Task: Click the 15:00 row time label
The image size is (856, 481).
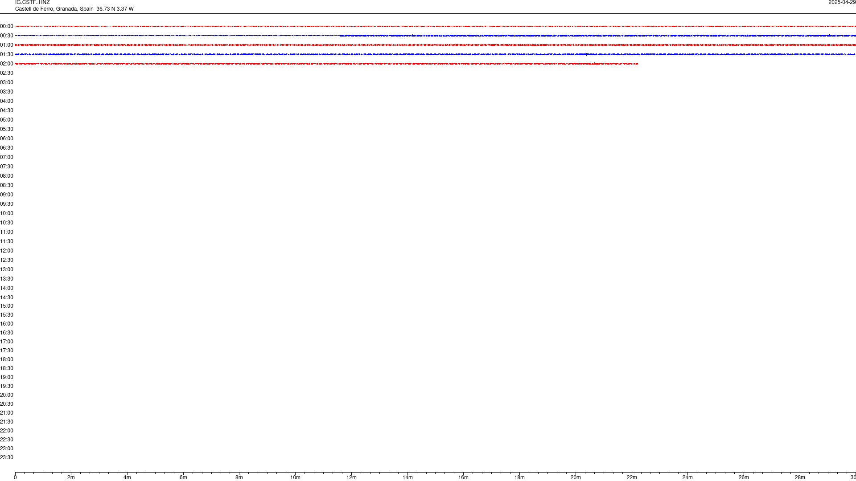Action: tap(7, 306)
